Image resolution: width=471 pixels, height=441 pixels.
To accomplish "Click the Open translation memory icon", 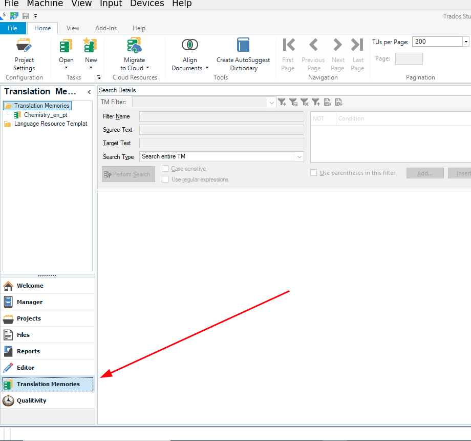I will [66, 46].
